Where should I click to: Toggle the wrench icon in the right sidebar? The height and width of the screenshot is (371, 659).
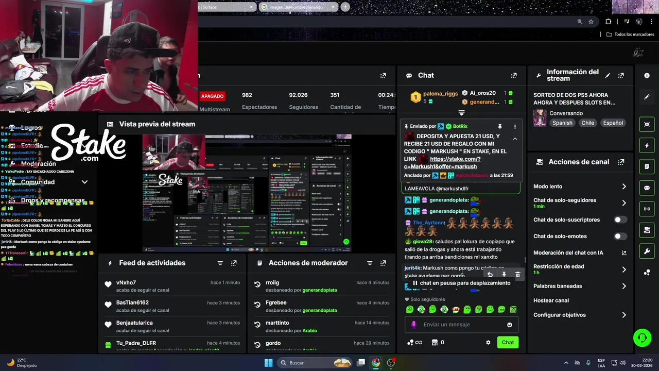click(647, 251)
